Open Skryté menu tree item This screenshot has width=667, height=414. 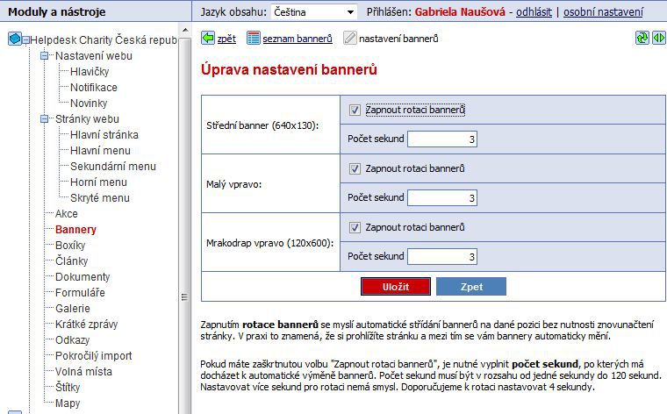point(100,197)
